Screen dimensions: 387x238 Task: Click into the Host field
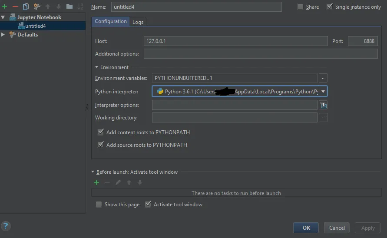[236, 41]
